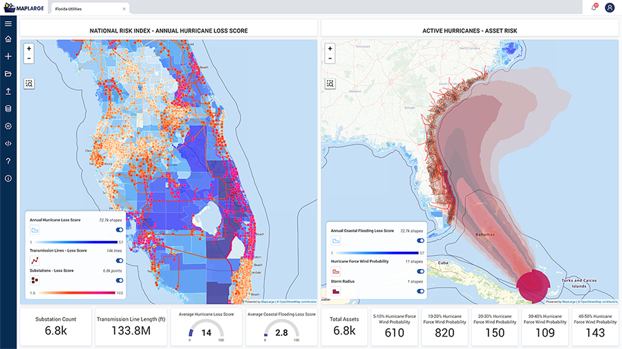This screenshot has width=622, height=349.
Task: Click the code brackets sidebar icon
Action: [x=8, y=143]
